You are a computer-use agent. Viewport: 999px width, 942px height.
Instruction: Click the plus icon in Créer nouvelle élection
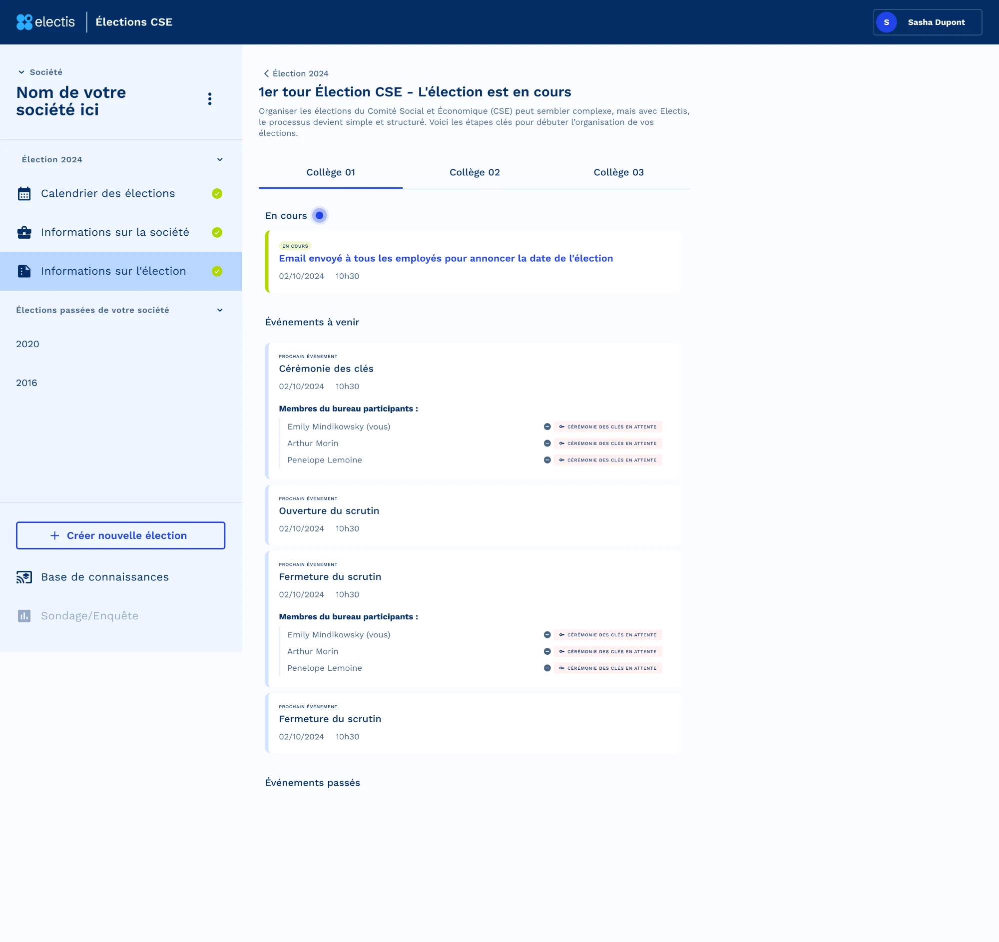coord(55,535)
